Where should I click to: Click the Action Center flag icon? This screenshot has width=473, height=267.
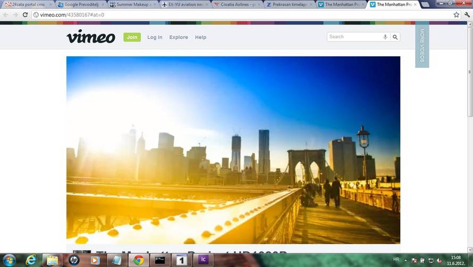click(x=414, y=261)
